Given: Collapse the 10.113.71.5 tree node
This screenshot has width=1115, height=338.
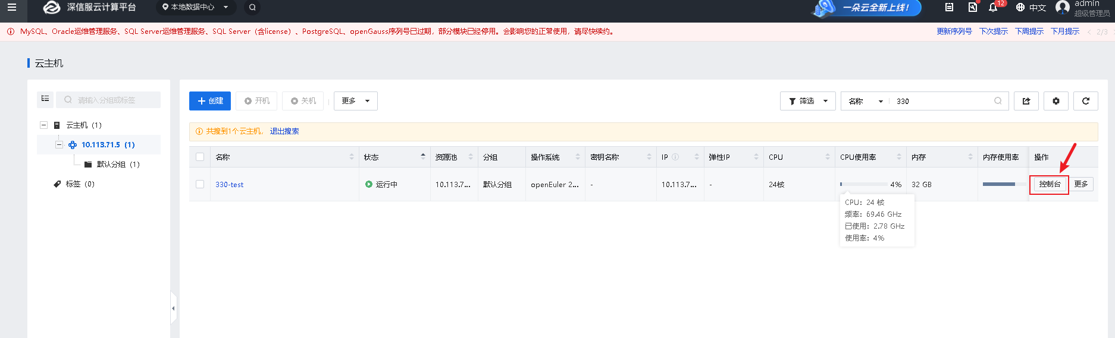Looking at the screenshot, I should click(x=59, y=145).
